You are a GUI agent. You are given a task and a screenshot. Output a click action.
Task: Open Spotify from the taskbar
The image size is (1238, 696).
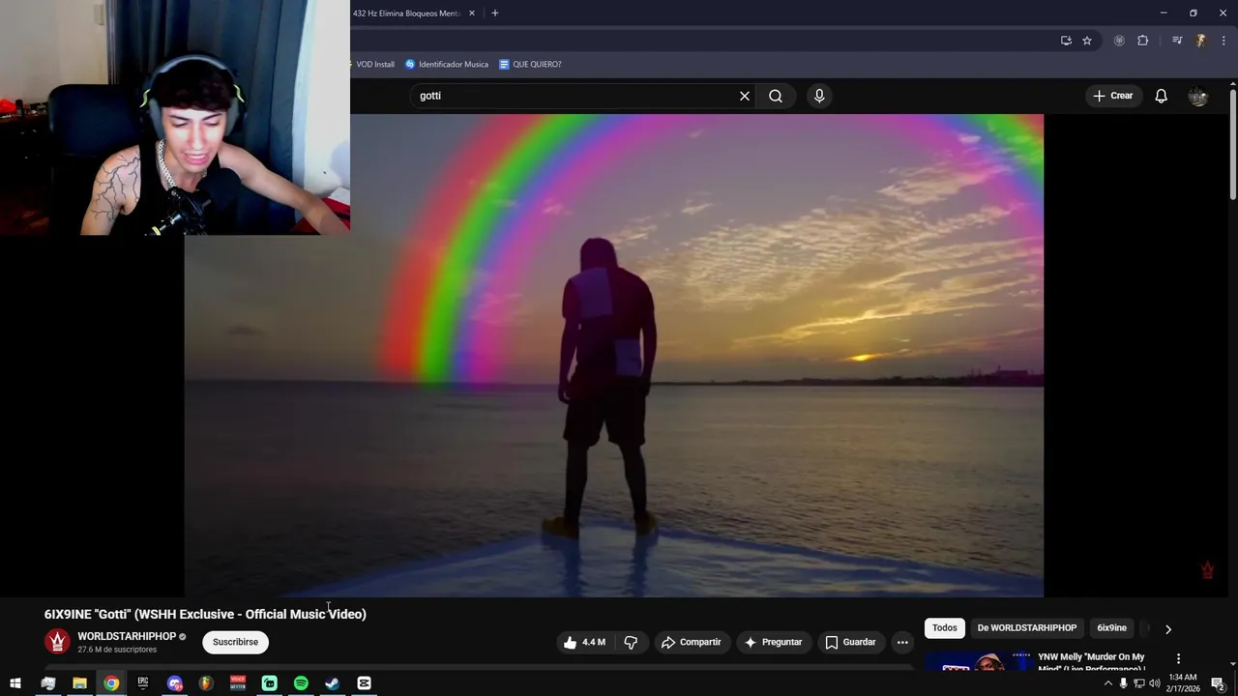pyautogui.click(x=301, y=683)
